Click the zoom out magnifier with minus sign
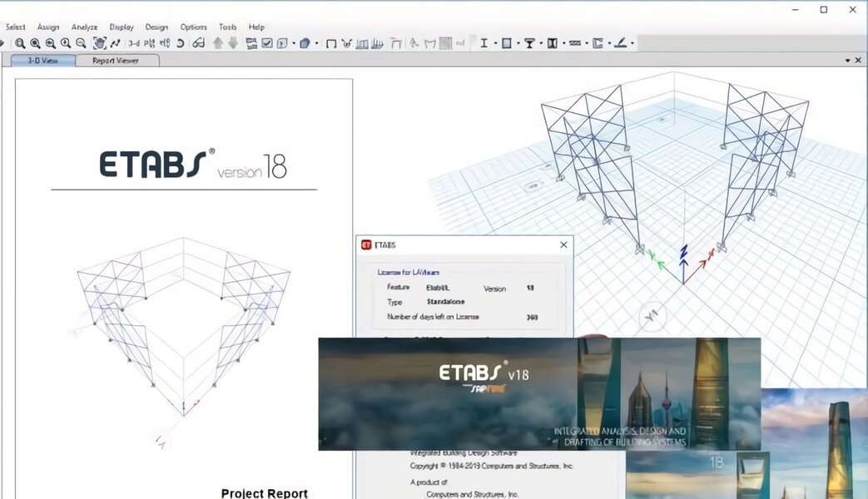Viewport: 868px width, 499px height. [81, 43]
